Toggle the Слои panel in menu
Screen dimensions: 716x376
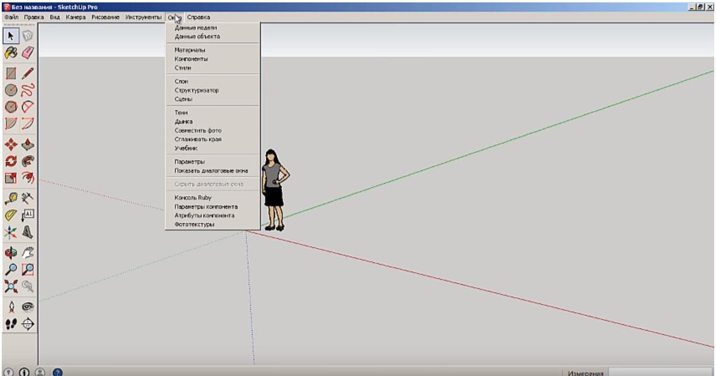181,82
